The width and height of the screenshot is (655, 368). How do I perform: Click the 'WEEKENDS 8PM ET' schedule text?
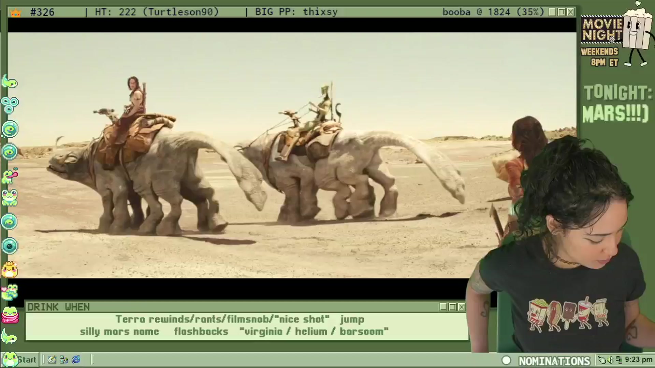599,57
